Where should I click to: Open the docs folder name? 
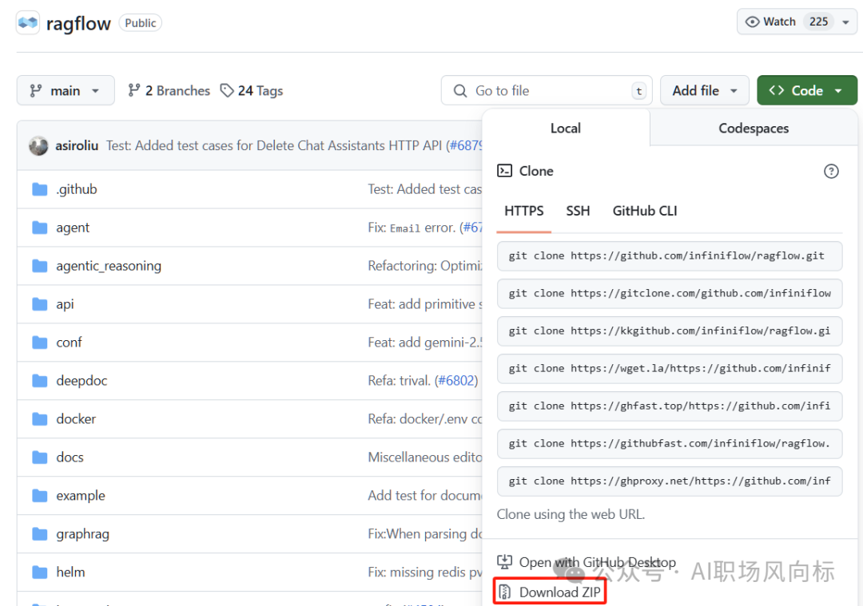(x=70, y=457)
